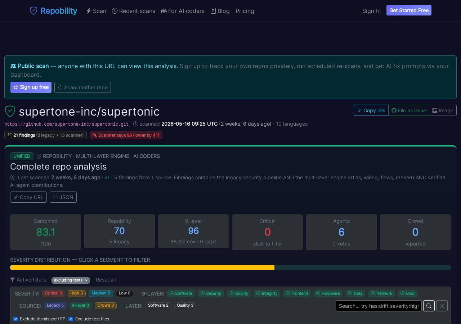The width and height of the screenshot is (461, 324).
Task: Click File as issue button
Action: (x=409, y=111)
